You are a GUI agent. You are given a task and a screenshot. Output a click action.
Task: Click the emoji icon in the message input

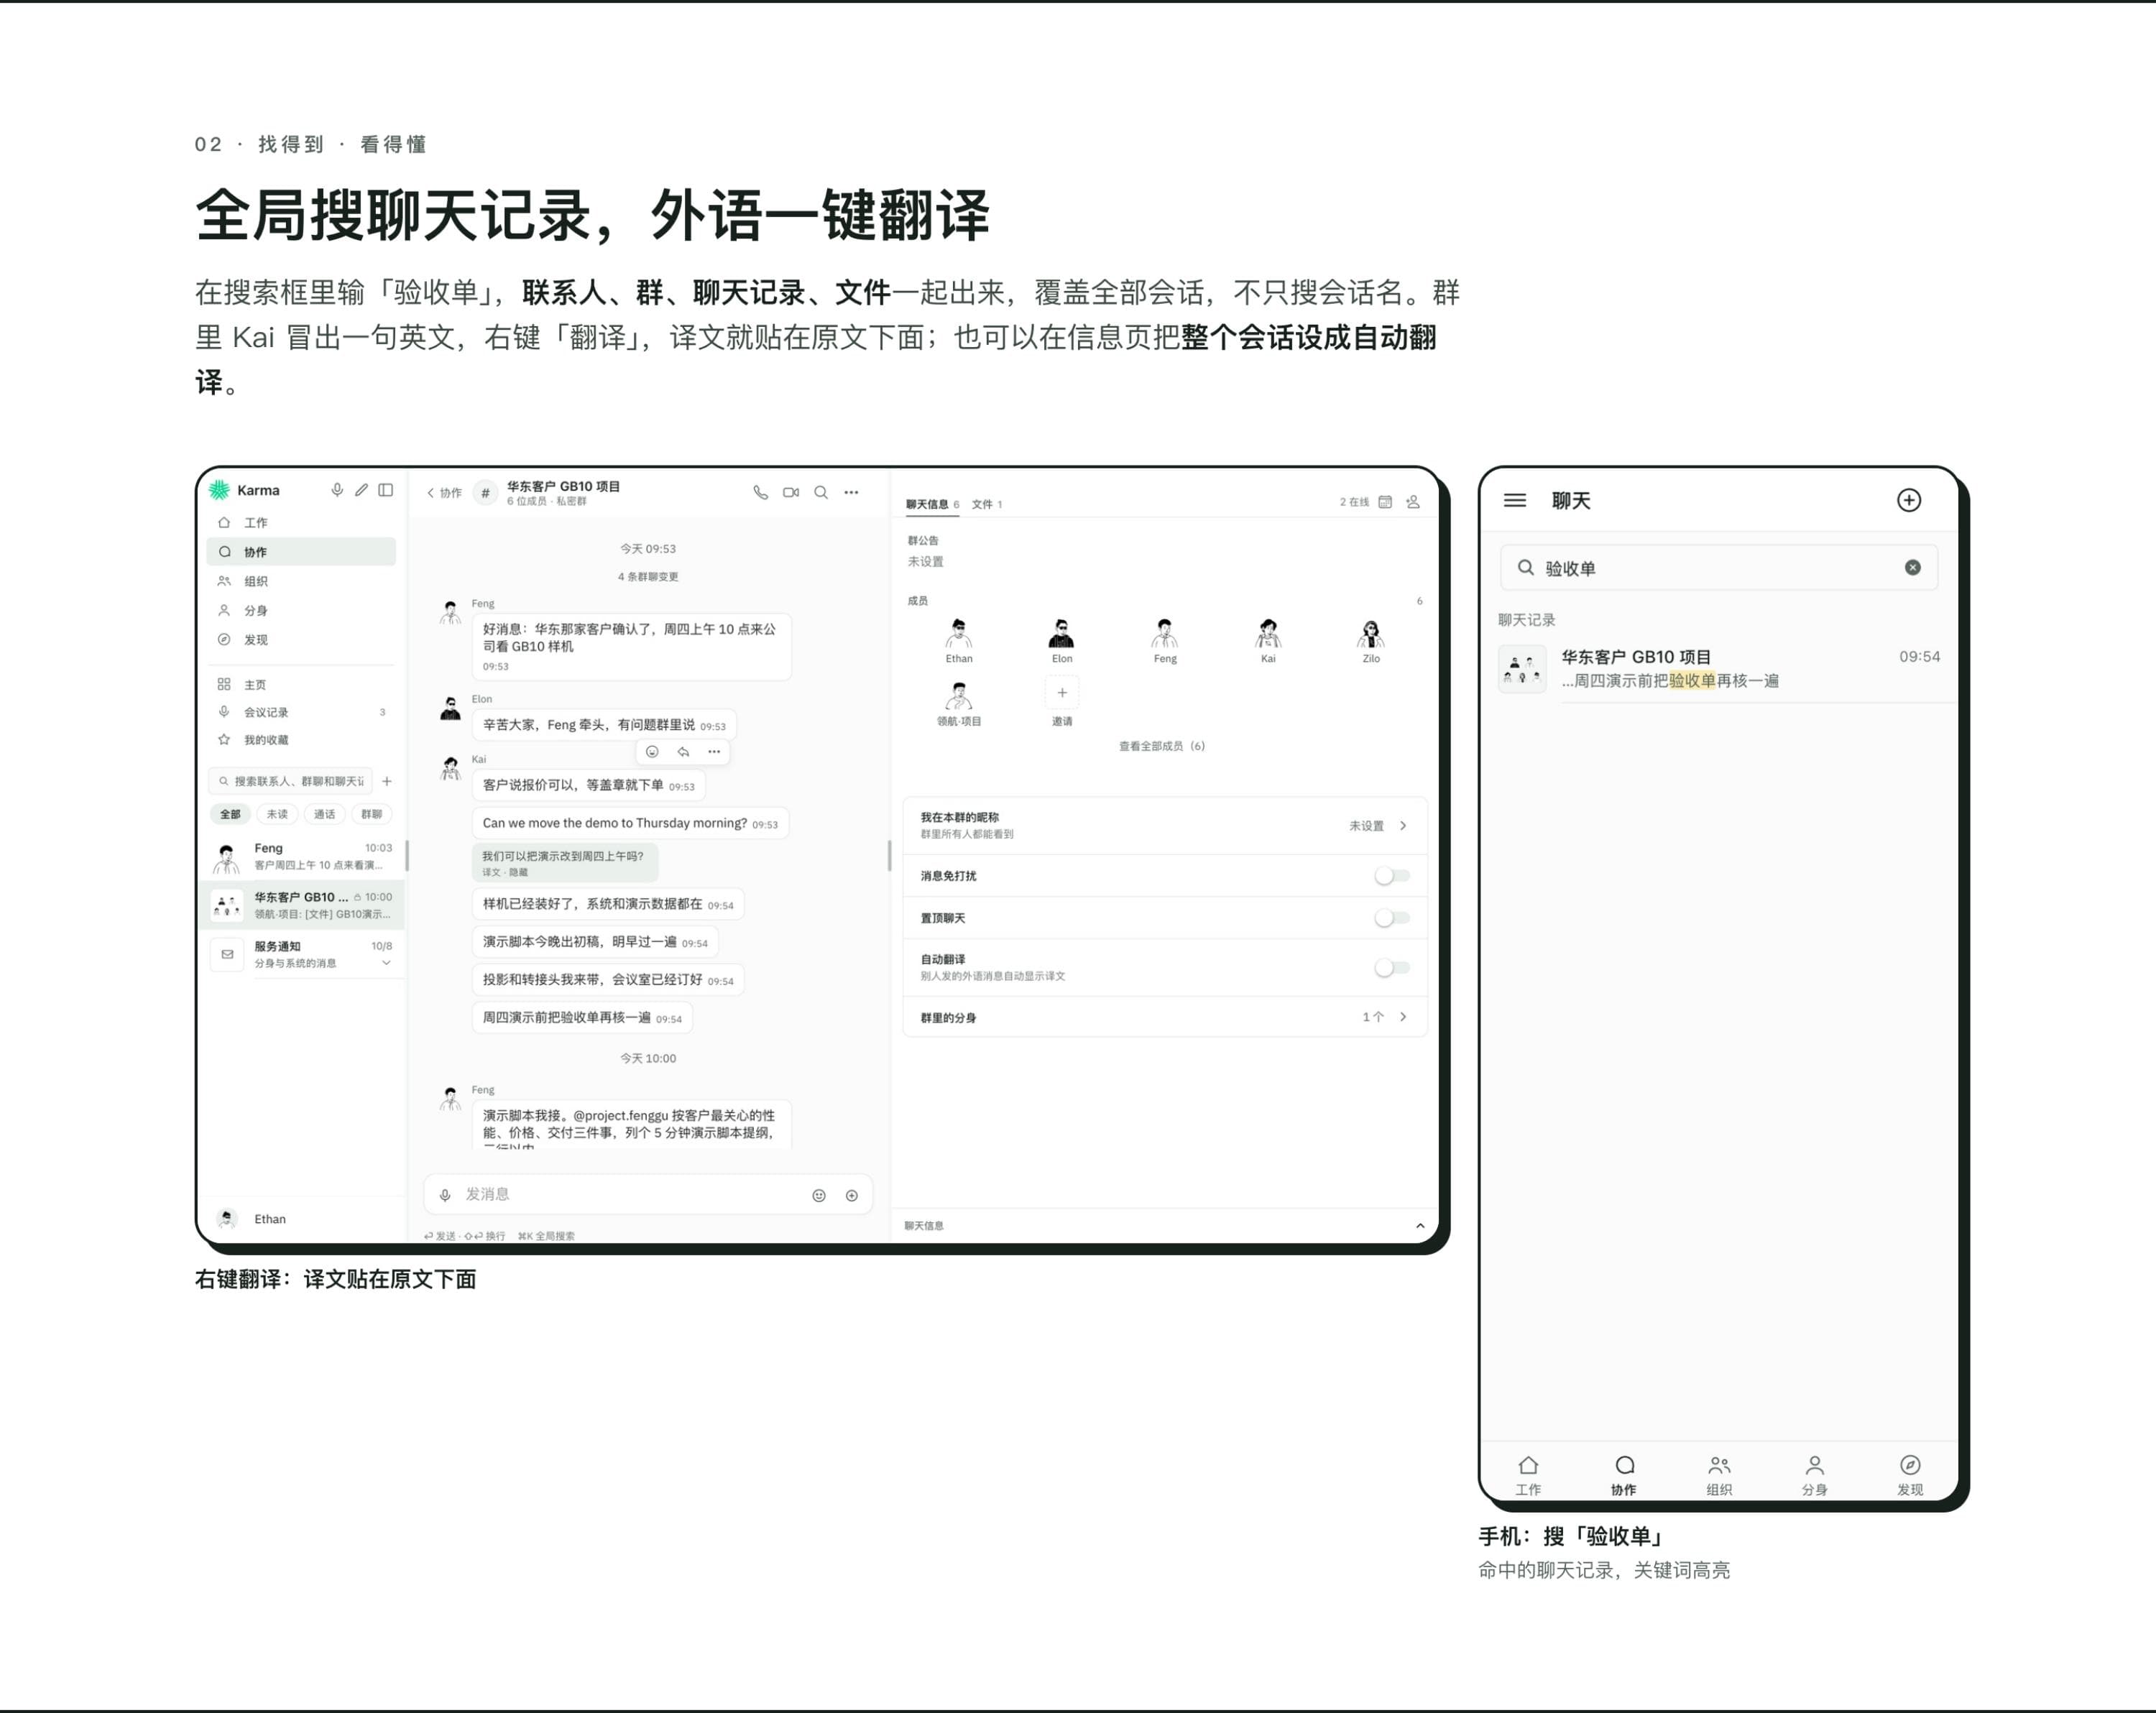pos(819,1195)
